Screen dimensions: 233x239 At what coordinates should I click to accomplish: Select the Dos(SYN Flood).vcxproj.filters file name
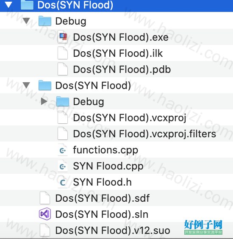pyautogui.click(x=144, y=134)
